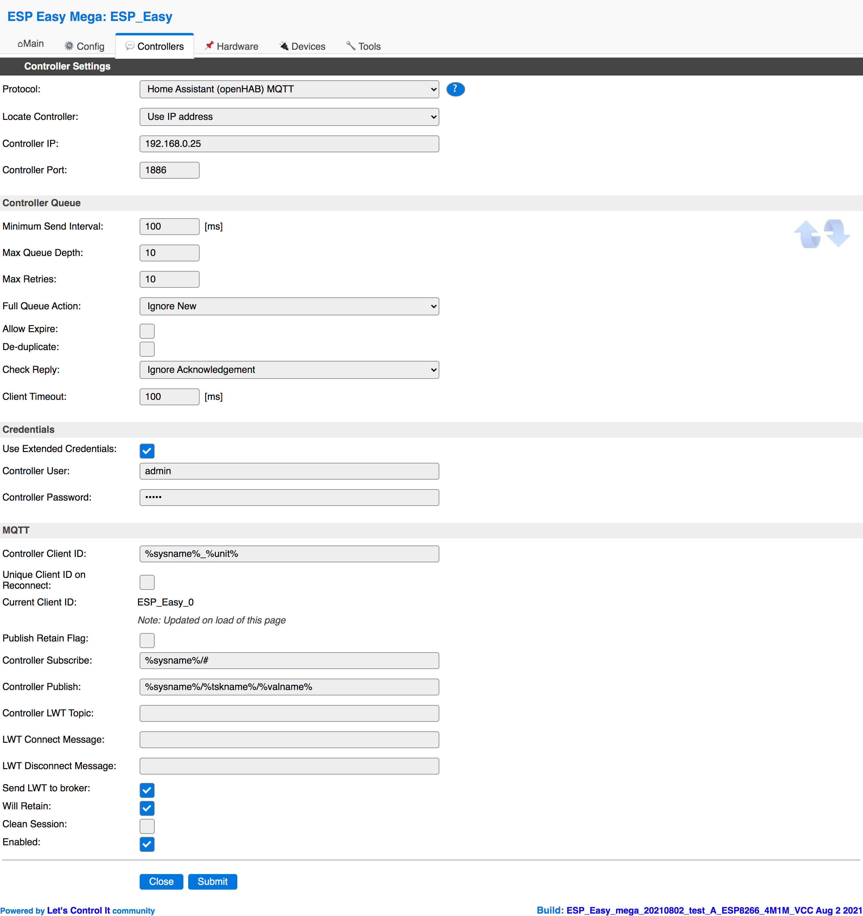Click the Controller Subscribe field

[x=289, y=660]
